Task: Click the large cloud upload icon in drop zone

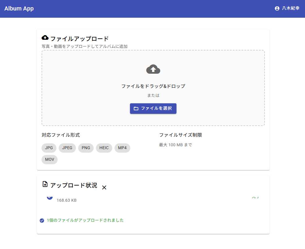Action: pyautogui.click(x=153, y=69)
